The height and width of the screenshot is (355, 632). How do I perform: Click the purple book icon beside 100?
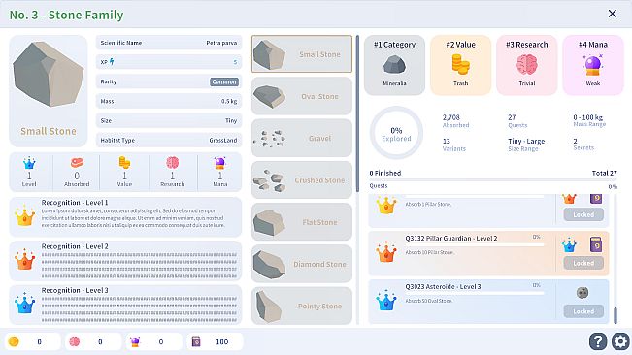click(x=196, y=341)
